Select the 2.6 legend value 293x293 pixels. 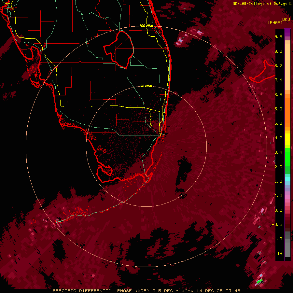click(x=278, y=167)
